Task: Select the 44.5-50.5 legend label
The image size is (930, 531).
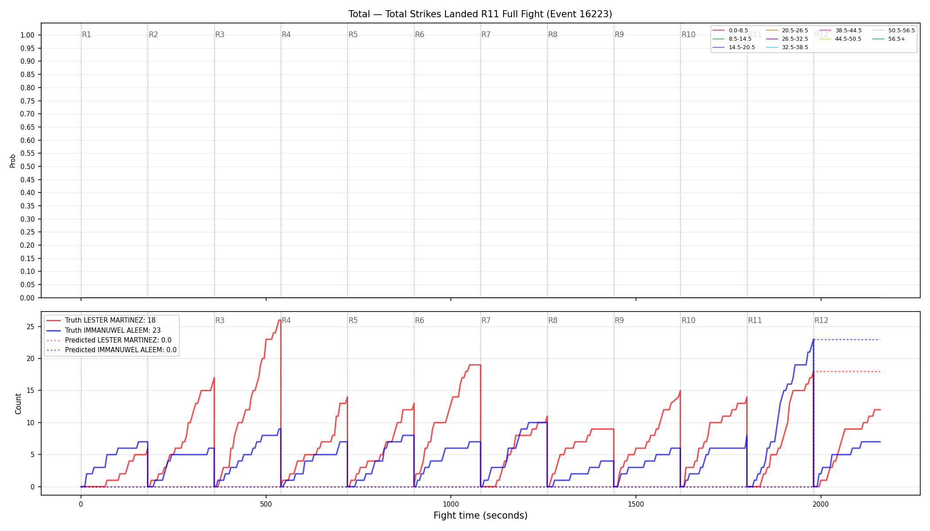Action: (848, 39)
